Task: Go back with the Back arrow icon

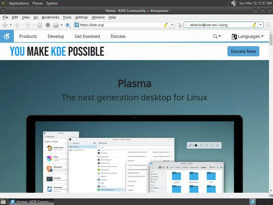Action: pyautogui.click(x=5, y=25)
